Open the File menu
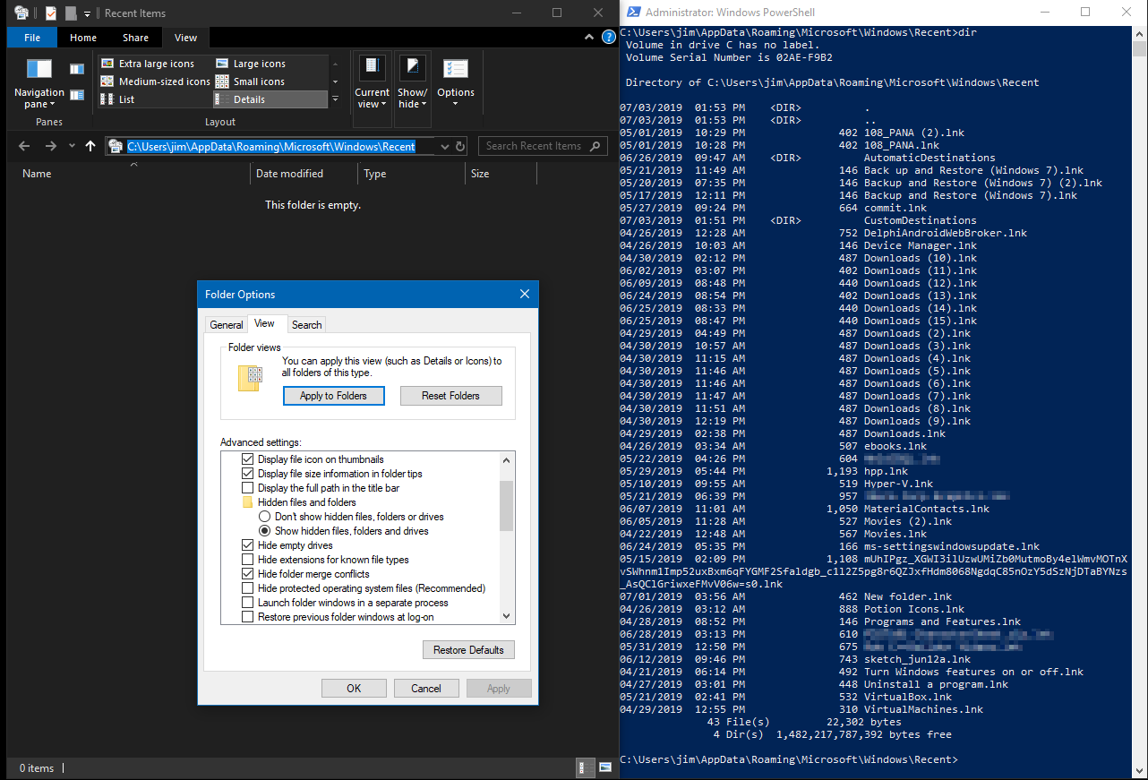Viewport: 1148px width, 780px height. coord(32,38)
